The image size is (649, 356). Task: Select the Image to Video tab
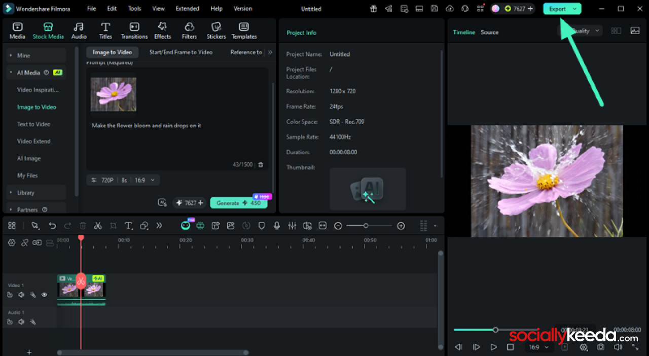point(112,52)
